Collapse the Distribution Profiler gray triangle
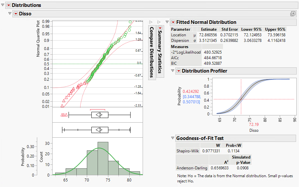This screenshot has height=187, width=299. pyautogui.click(x=173, y=71)
